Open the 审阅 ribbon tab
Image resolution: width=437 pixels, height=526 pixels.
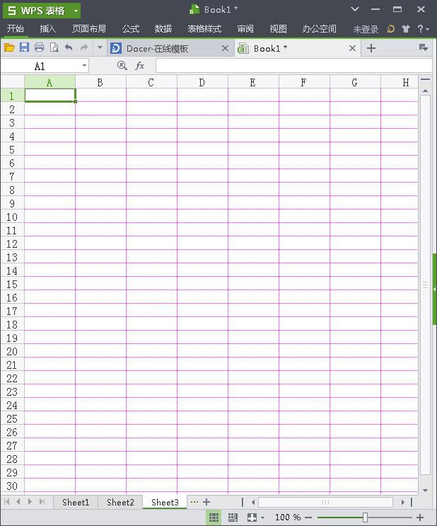[x=245, y=29]
